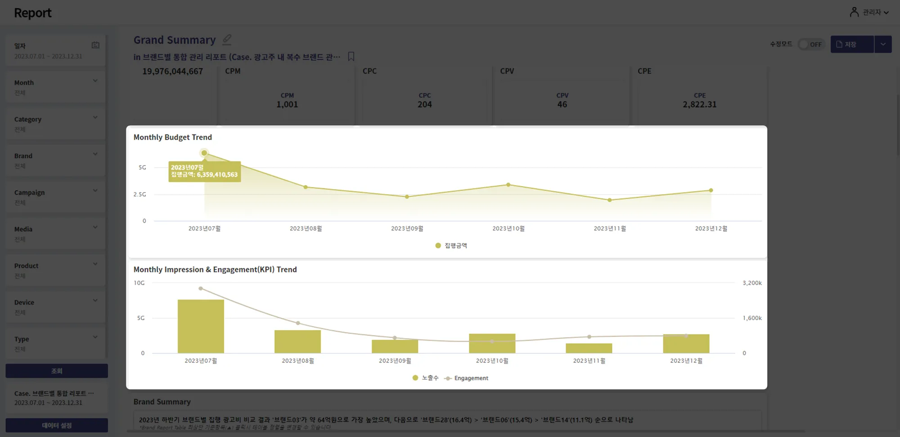
Task: Click the 2023년09월 Engagement line point
Action: (395, 338)
